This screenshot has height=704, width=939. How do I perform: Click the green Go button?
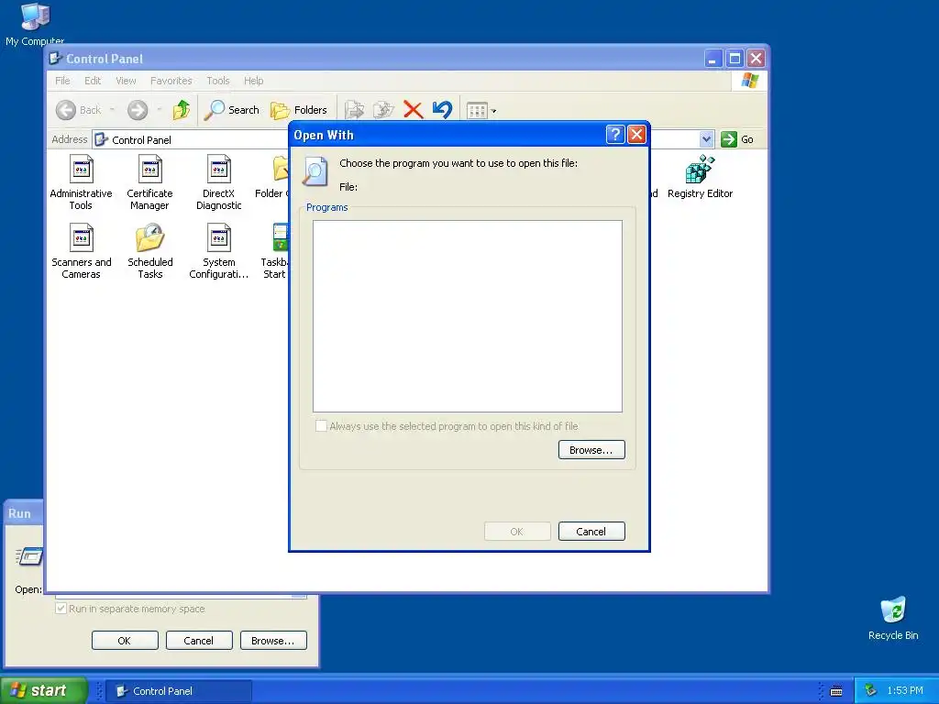click(737, 139)
